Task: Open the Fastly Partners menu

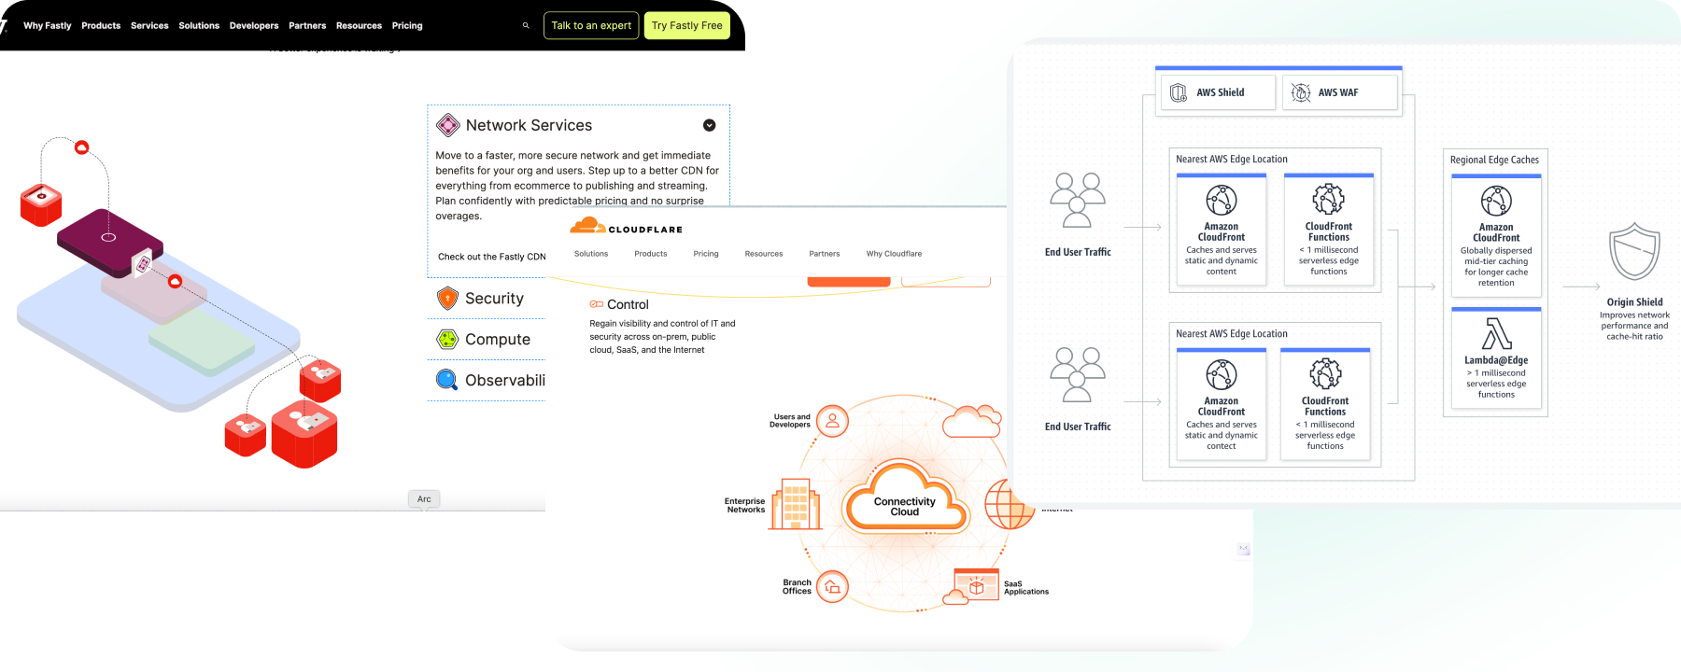Action: (x=307, y=25)
